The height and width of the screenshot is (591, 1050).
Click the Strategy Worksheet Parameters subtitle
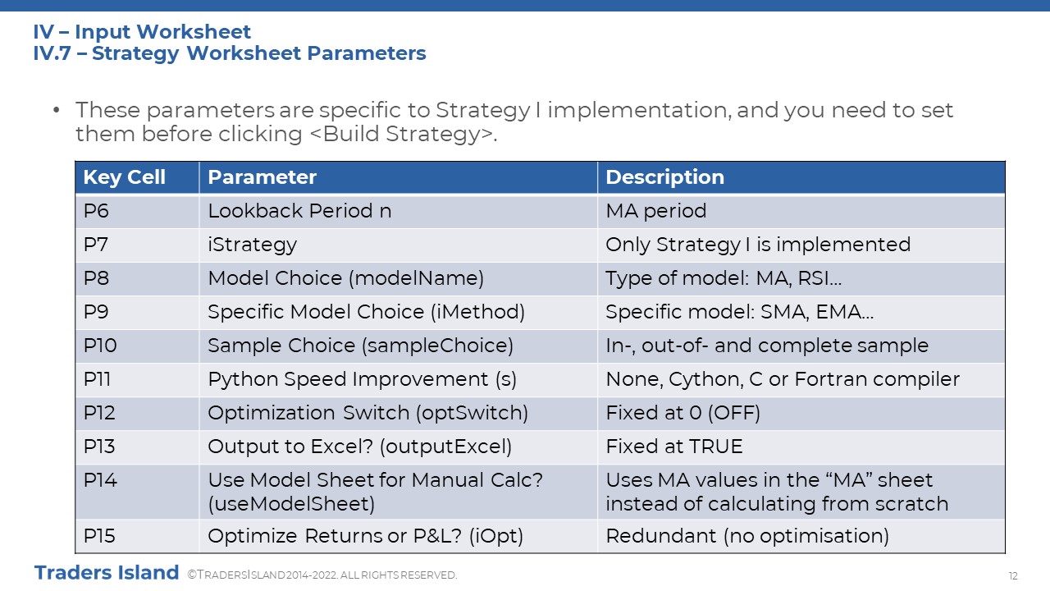click(x=259, y=53)
